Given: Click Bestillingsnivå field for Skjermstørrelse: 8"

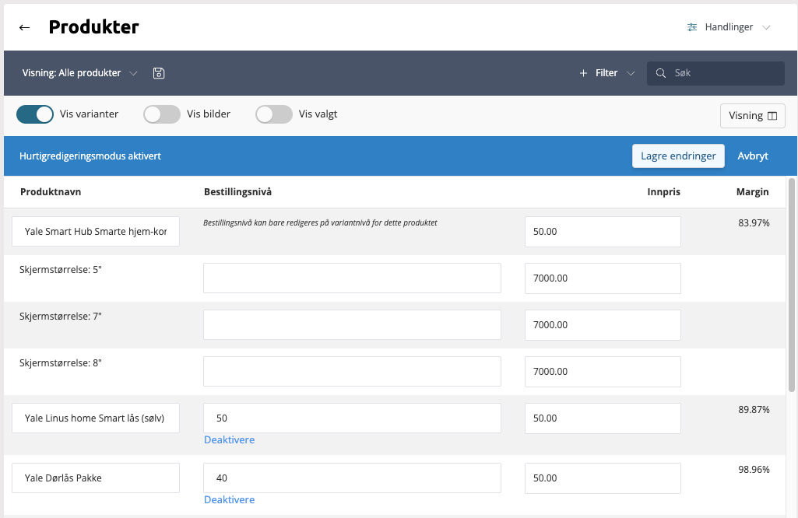Looking at the screenshot, I should click(352, 371).
